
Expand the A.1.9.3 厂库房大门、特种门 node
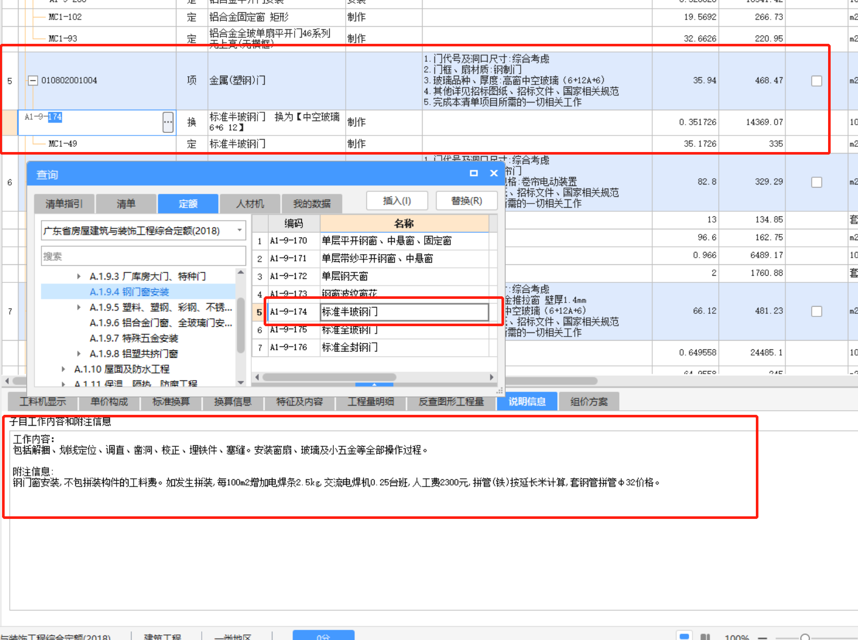coord(78,277)
